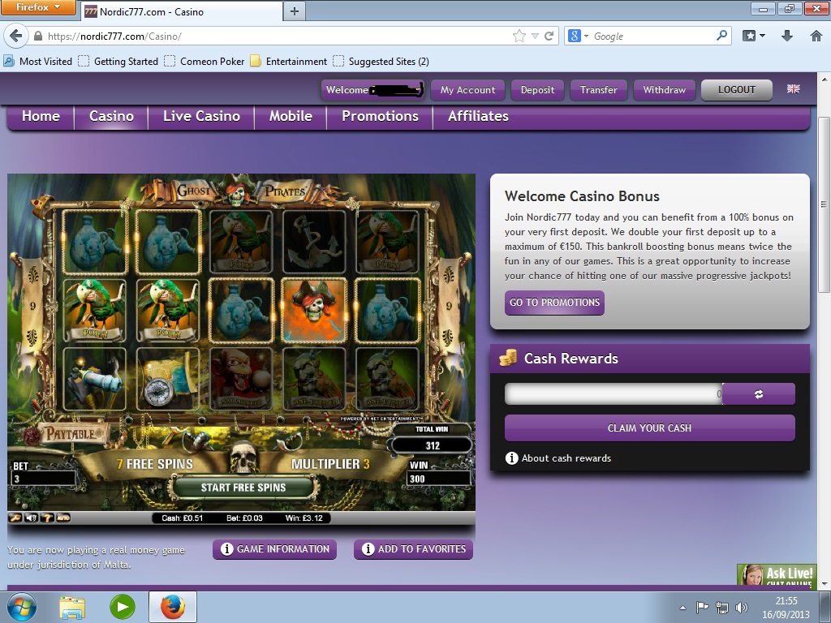Switch to Live Casino tab
The width and height of the screenshot is (831, 623).
201,116
